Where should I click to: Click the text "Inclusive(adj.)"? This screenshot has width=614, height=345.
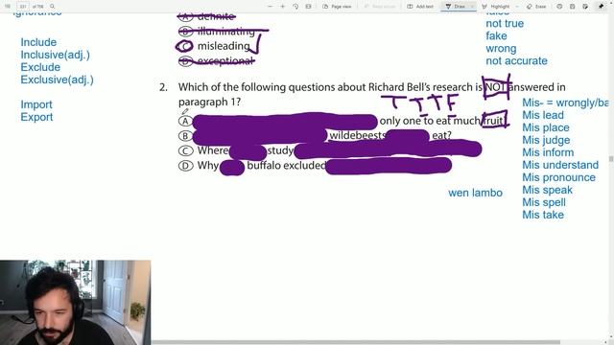point(56,55)
